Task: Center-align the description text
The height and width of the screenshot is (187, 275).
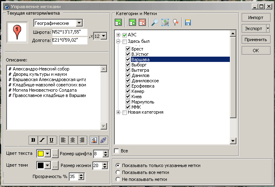Action: coord(72,140)
